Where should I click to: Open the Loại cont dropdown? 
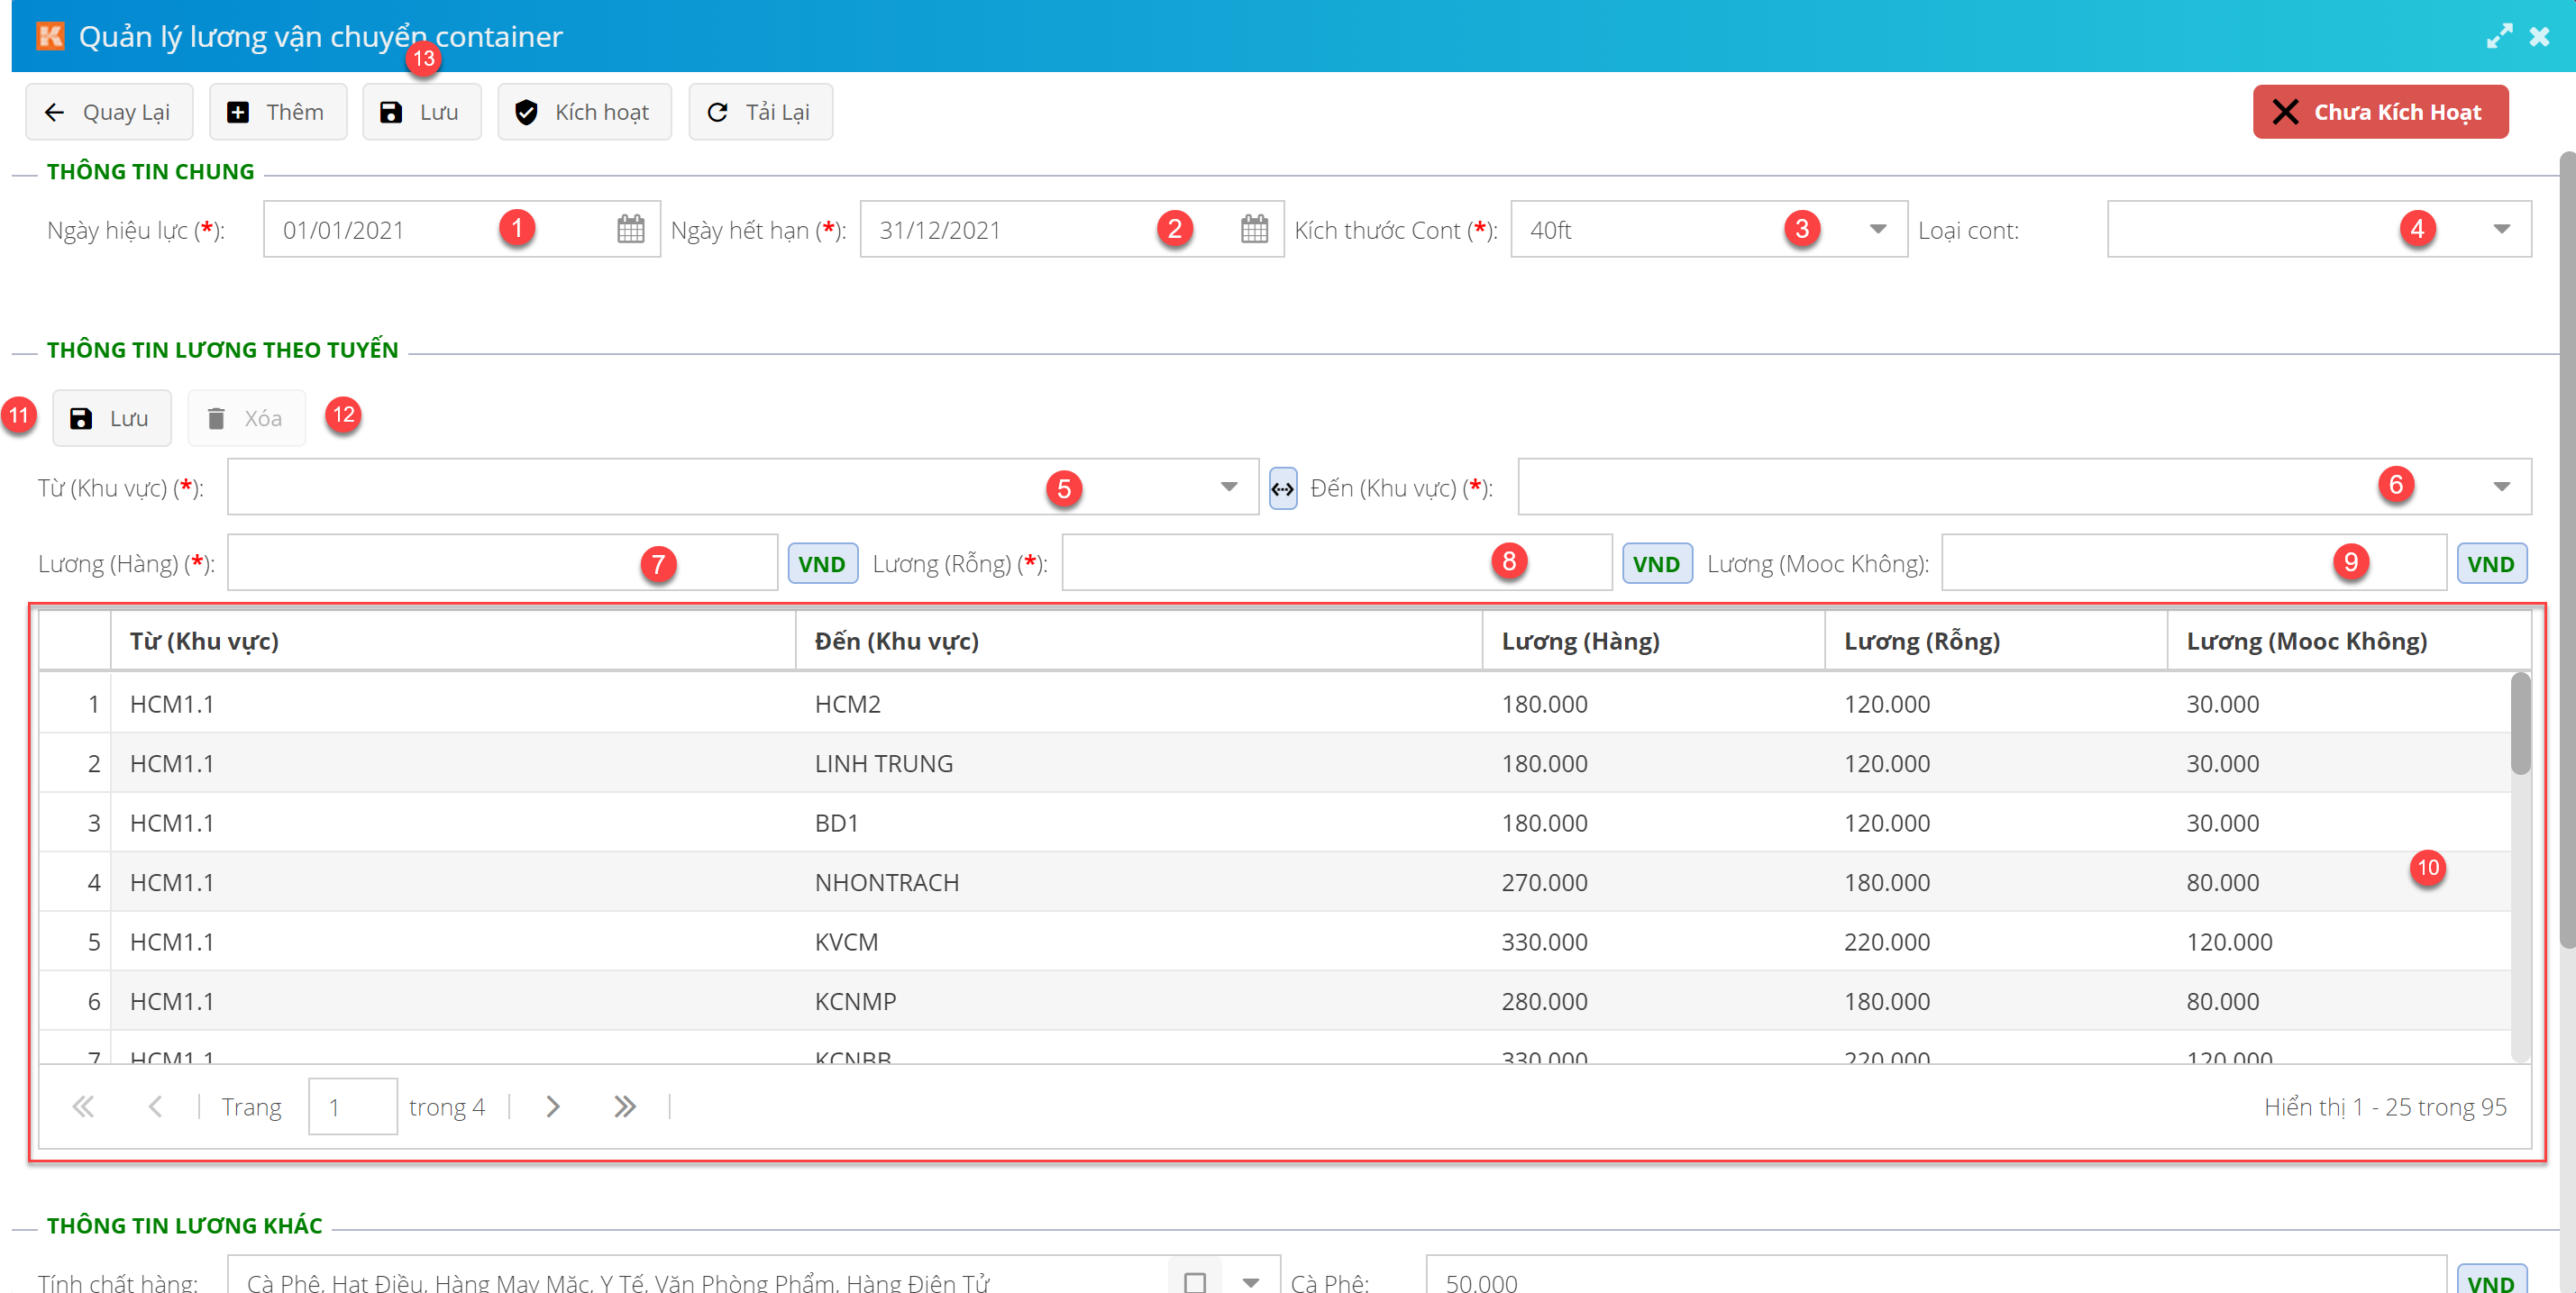pyautogui.click(x=2500, y=229)
